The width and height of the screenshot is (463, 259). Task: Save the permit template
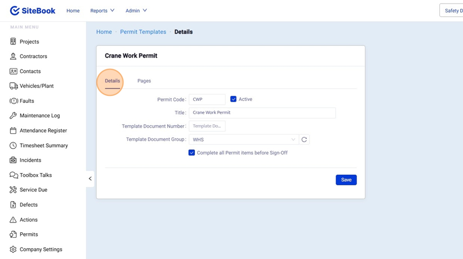click(346, 180)
